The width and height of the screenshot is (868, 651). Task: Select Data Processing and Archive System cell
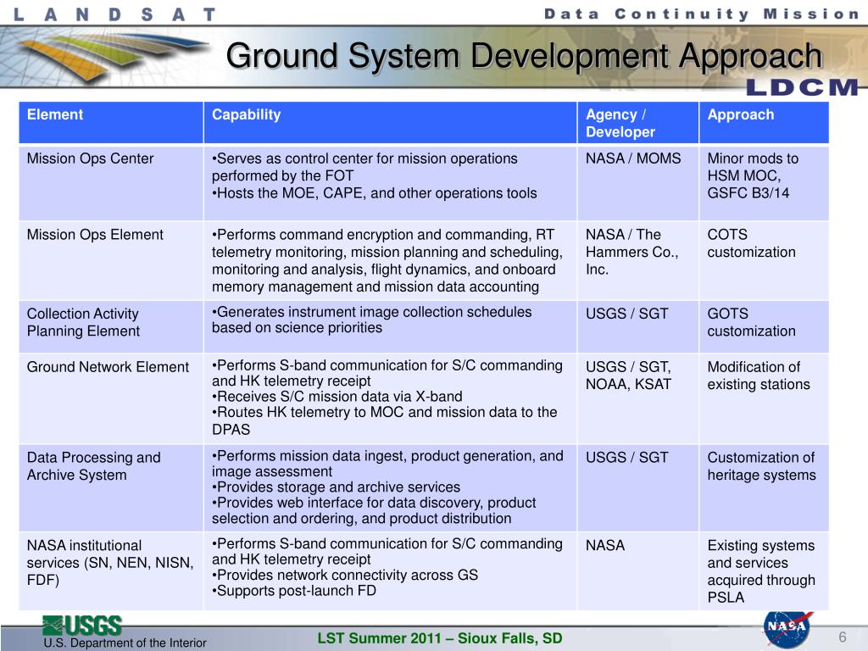click(111, 487)
